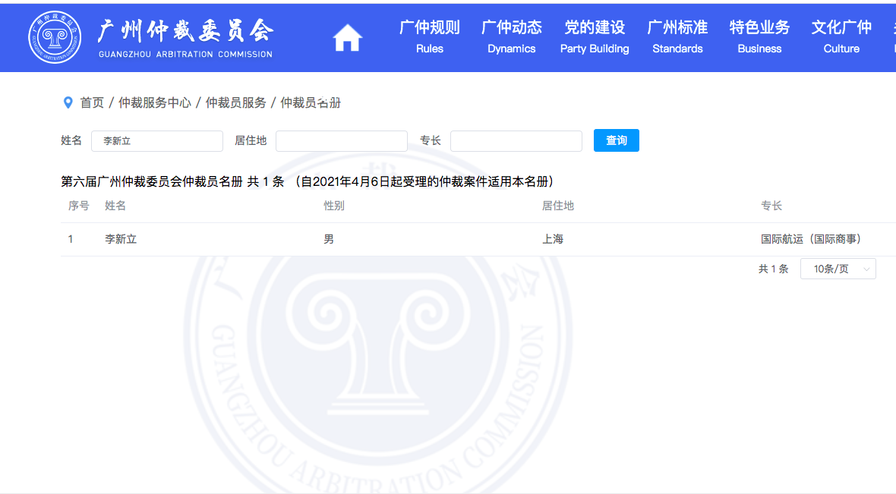Click the 专长 column header in table
Image resolution: width=896 pixels, height=494 pixels.
[771, 206]
